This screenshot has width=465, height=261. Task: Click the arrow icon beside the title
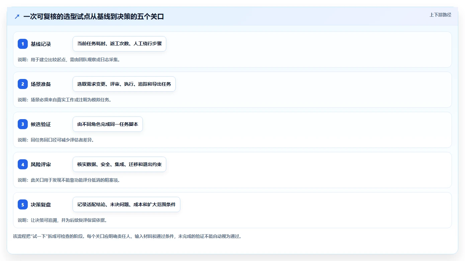tap(17, 17)
